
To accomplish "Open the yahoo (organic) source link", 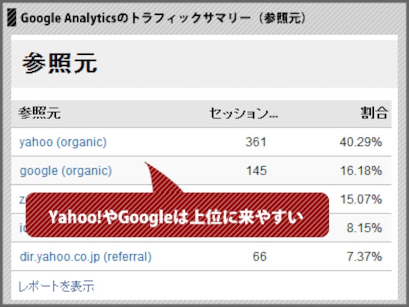I will pyautogui.click(x=63, y=142).
